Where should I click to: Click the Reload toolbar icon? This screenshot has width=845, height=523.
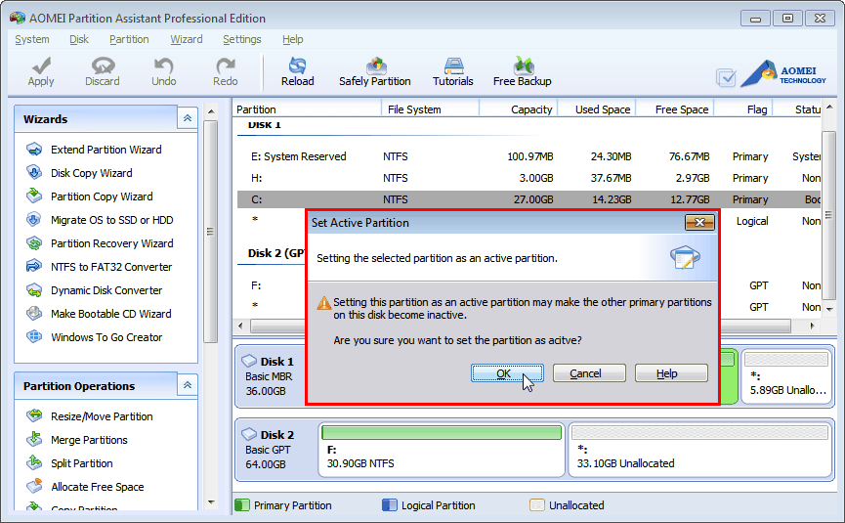pyautogui.click(x=298, y=65)
